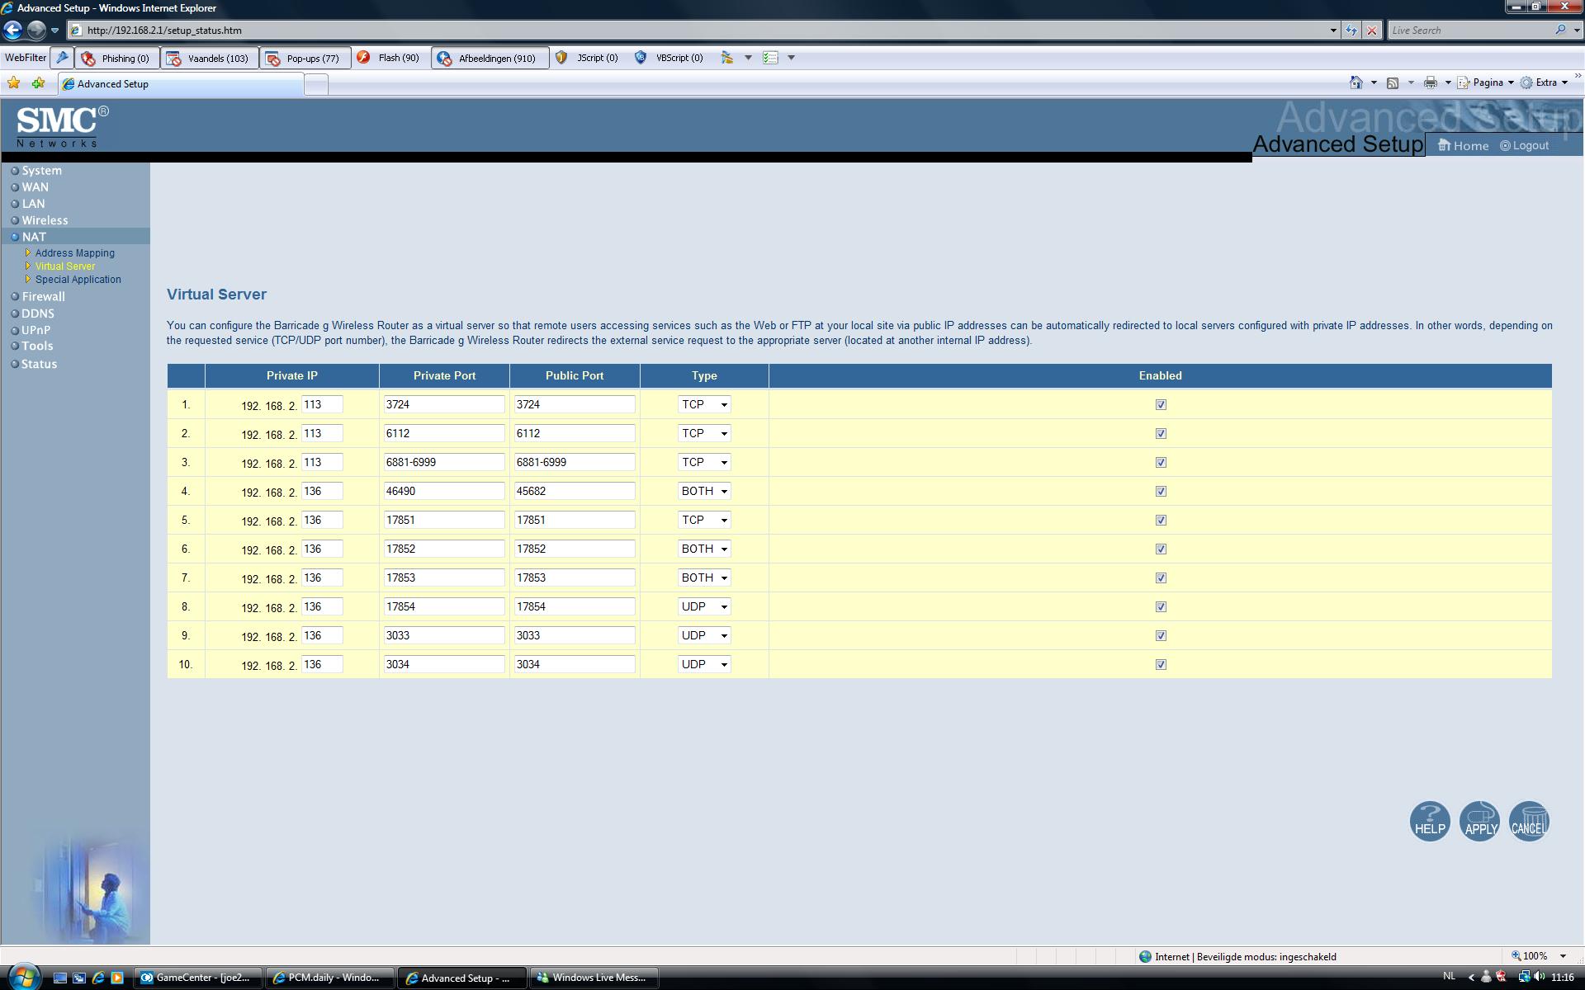Uncheck Enabled for row 1

[x=1161, y=404]
